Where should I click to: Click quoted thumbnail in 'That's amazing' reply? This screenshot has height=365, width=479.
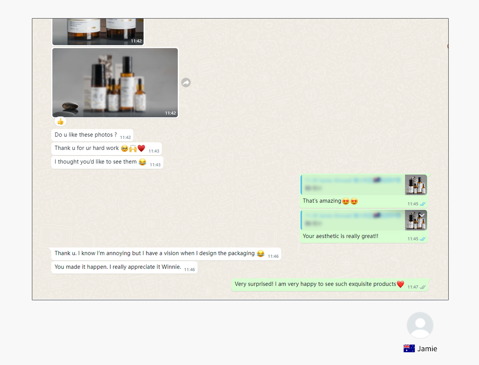pyautogui.click(x=416, y=185)
